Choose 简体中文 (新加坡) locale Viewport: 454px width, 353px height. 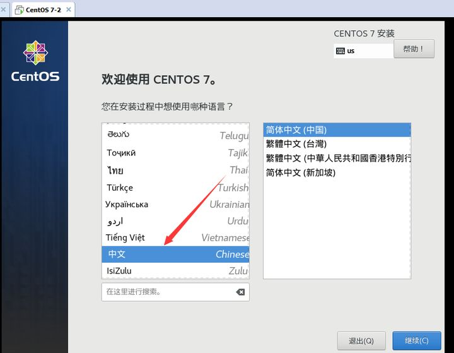click(337, 172)
